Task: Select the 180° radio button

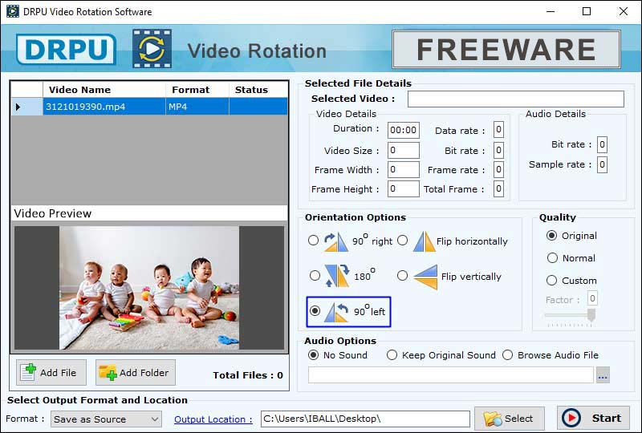Action: pos(315,275)
